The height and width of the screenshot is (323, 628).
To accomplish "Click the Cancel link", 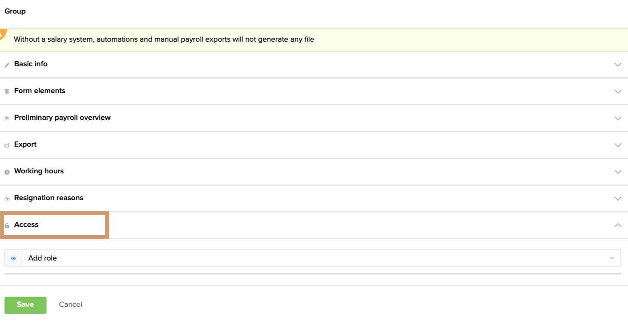I will coord(71,304).
